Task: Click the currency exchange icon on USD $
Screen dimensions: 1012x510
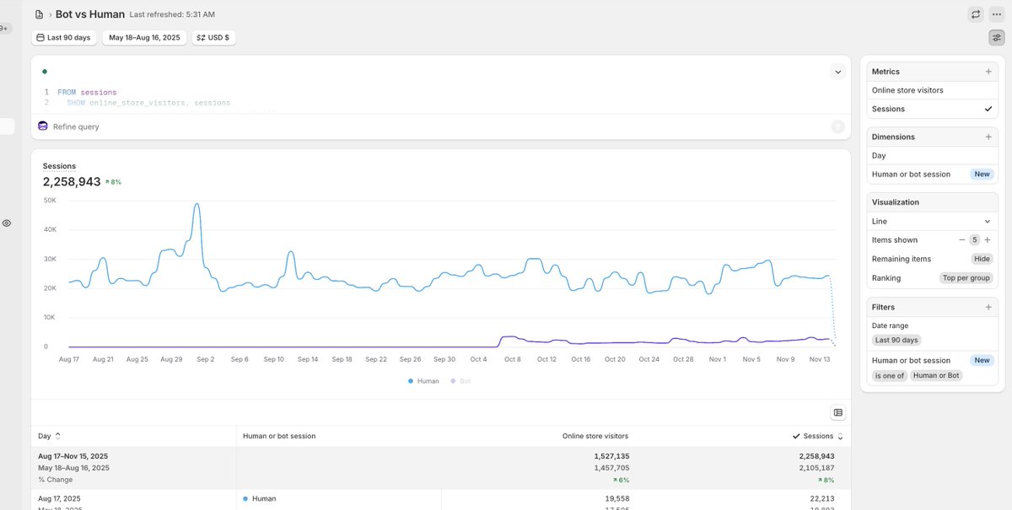Action: 200,38
